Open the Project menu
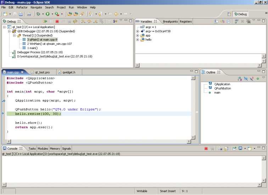This screenshot has width=268, height=195. (x=61, y=7)
